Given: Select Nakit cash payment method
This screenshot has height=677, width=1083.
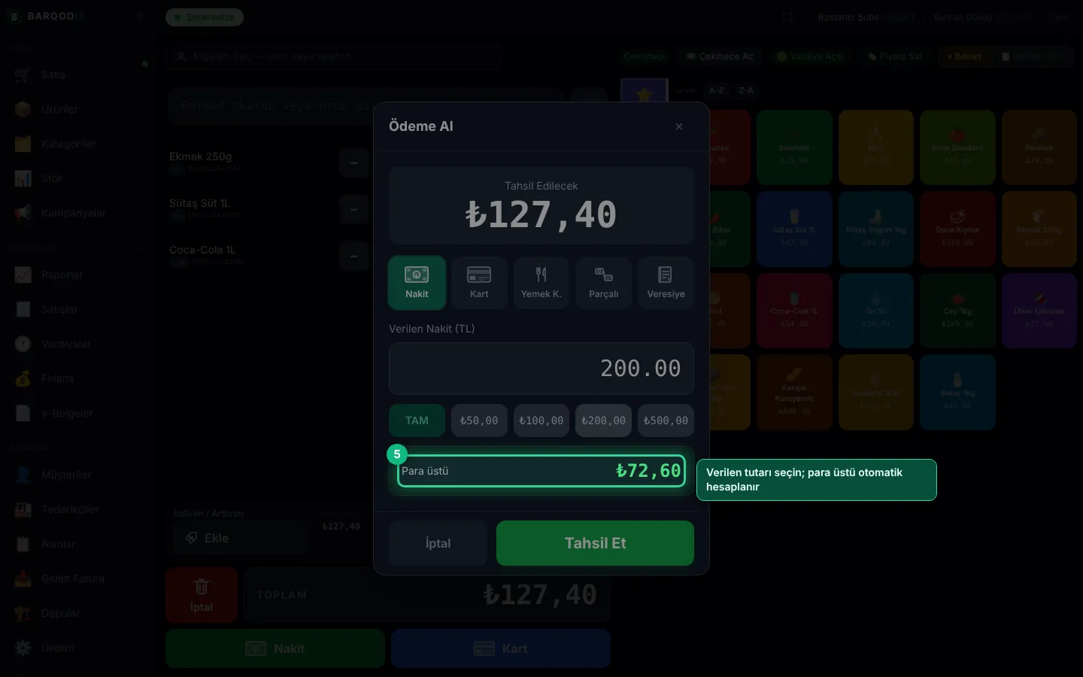Looking at the screenshot, I should click(417, 283).
